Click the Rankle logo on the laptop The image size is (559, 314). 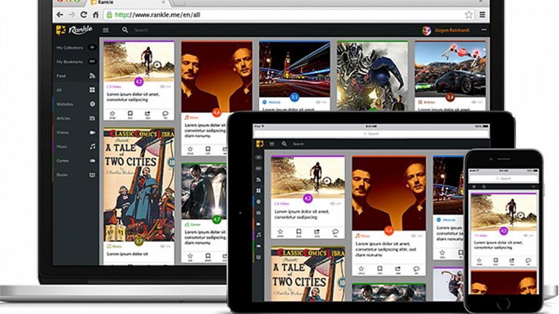(74, 30)
